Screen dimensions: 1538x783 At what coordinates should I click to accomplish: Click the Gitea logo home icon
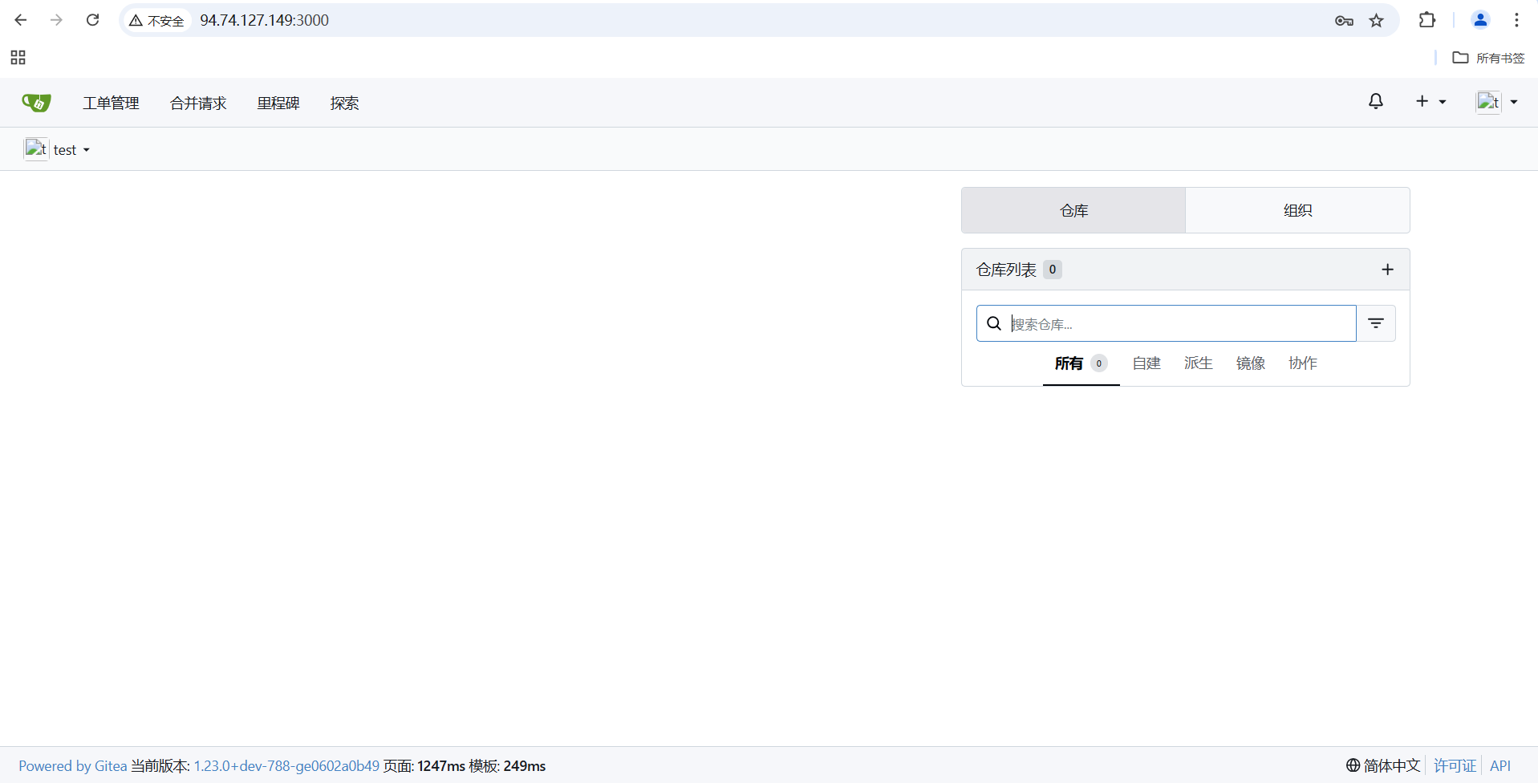36,103
